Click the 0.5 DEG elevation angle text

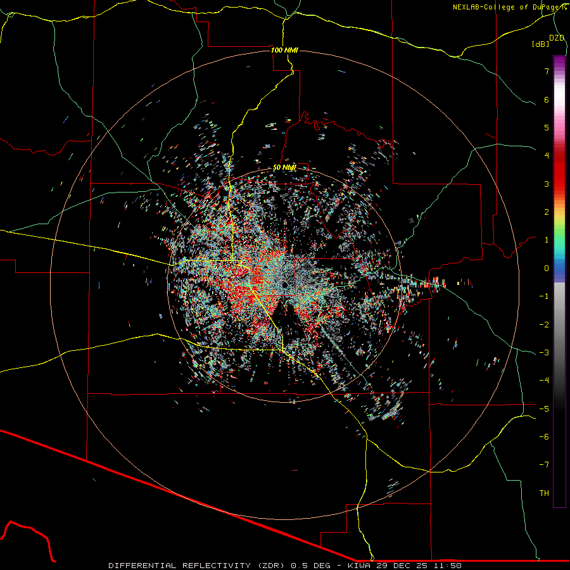click(311, 566)
